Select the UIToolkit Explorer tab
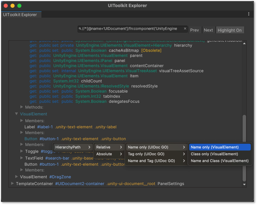This screenshot has height=205, width=257. (21, 15)
